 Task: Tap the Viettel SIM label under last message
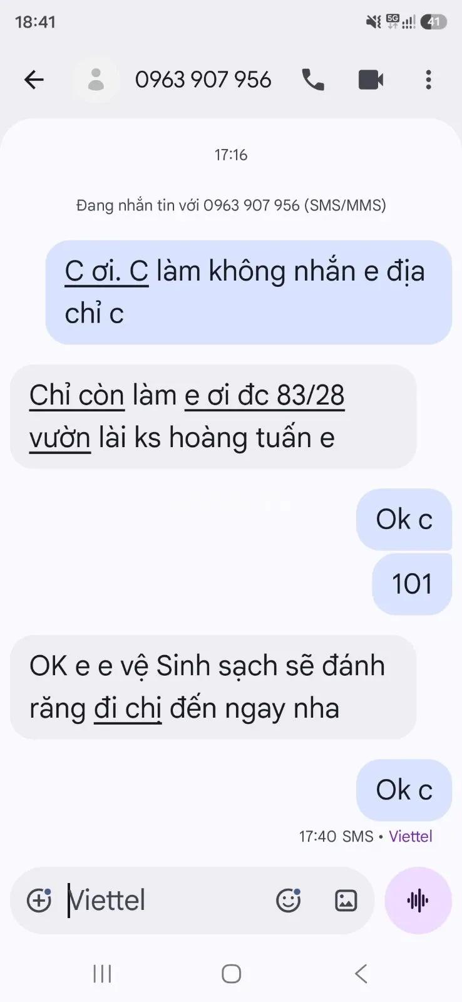pos(411,836)
